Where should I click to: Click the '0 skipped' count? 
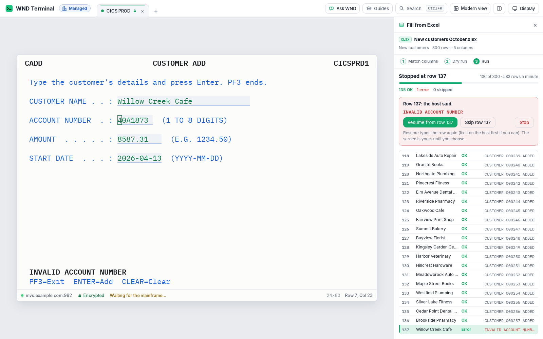point(443,90)
